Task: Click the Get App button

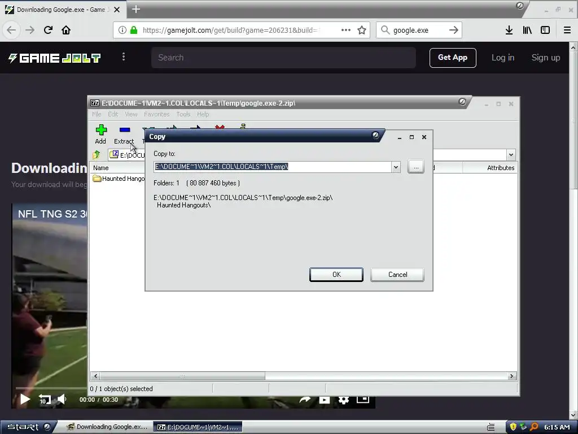Action: [453, 58]
